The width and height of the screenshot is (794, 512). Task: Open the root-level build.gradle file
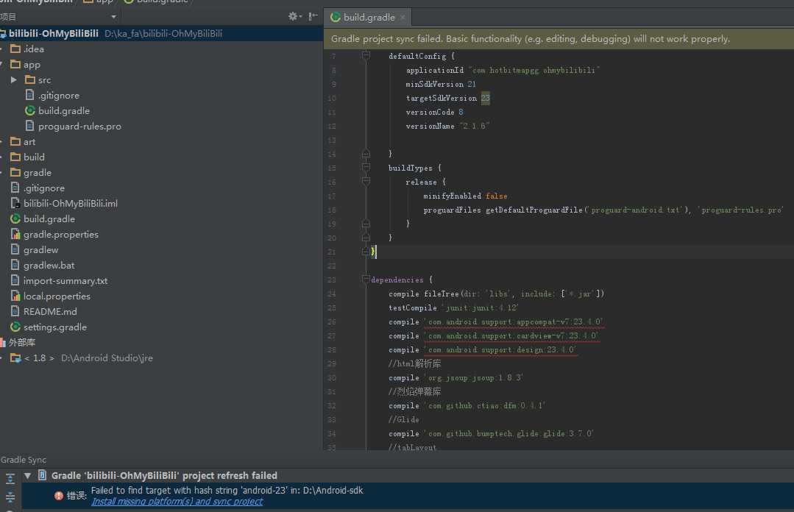tap(49, 219)
